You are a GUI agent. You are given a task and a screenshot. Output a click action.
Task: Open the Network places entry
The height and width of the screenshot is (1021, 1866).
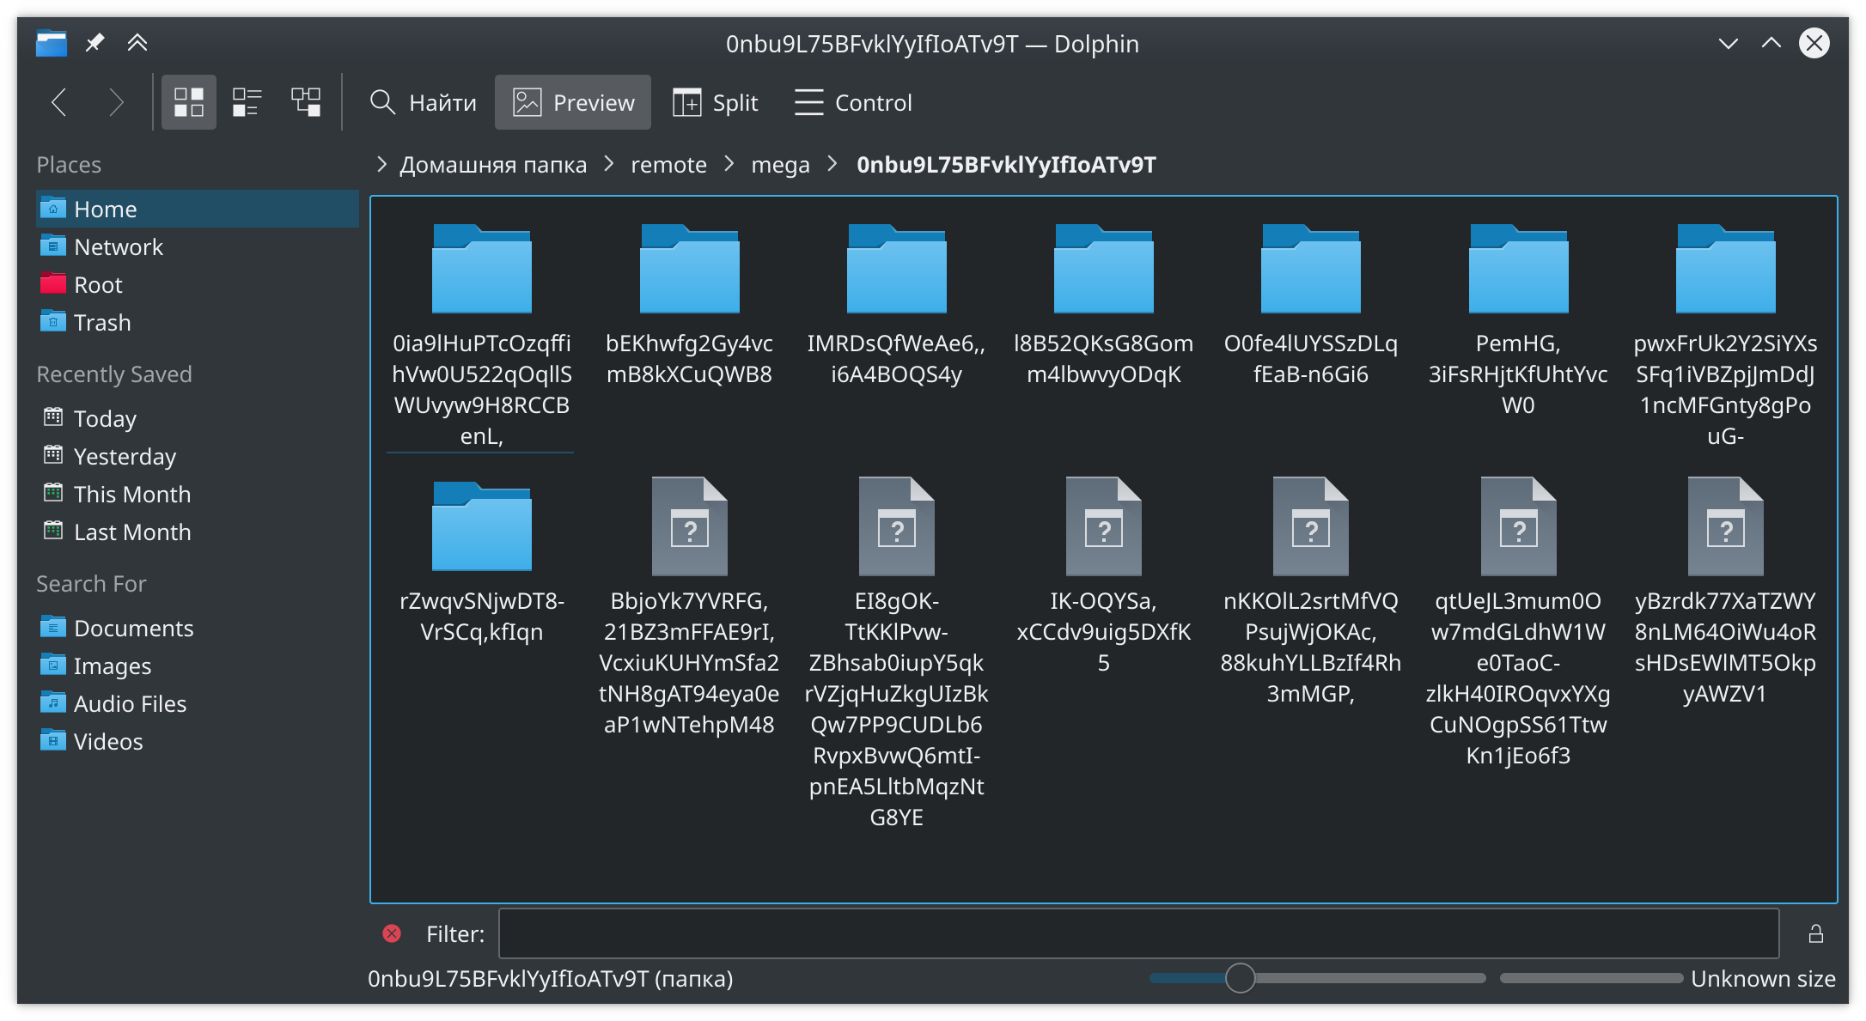tap(119, 246)
